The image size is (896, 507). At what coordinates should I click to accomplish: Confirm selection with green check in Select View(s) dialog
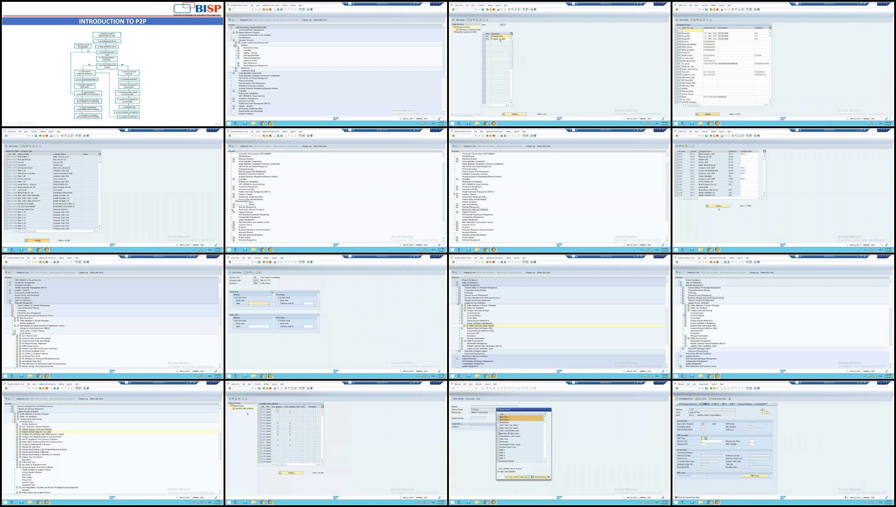tap(507, 477)
